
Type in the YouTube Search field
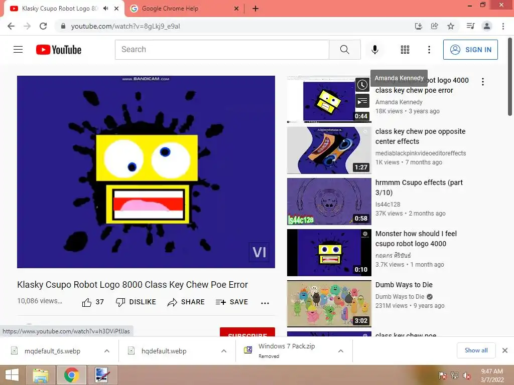click(x=222, y=50)
